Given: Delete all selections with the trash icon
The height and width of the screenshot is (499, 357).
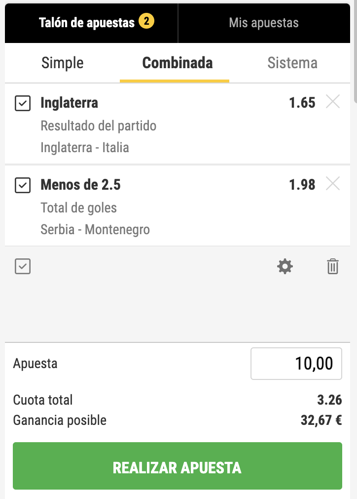Looking at the screenshot, I should [x=333, y=267].
